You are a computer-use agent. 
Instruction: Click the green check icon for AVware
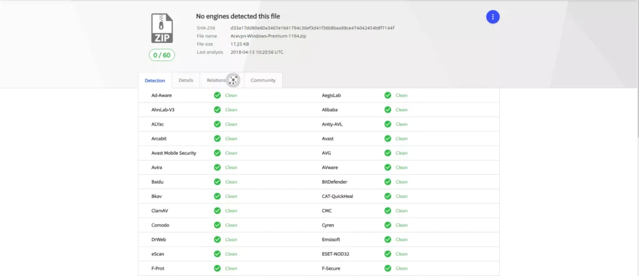388,167
